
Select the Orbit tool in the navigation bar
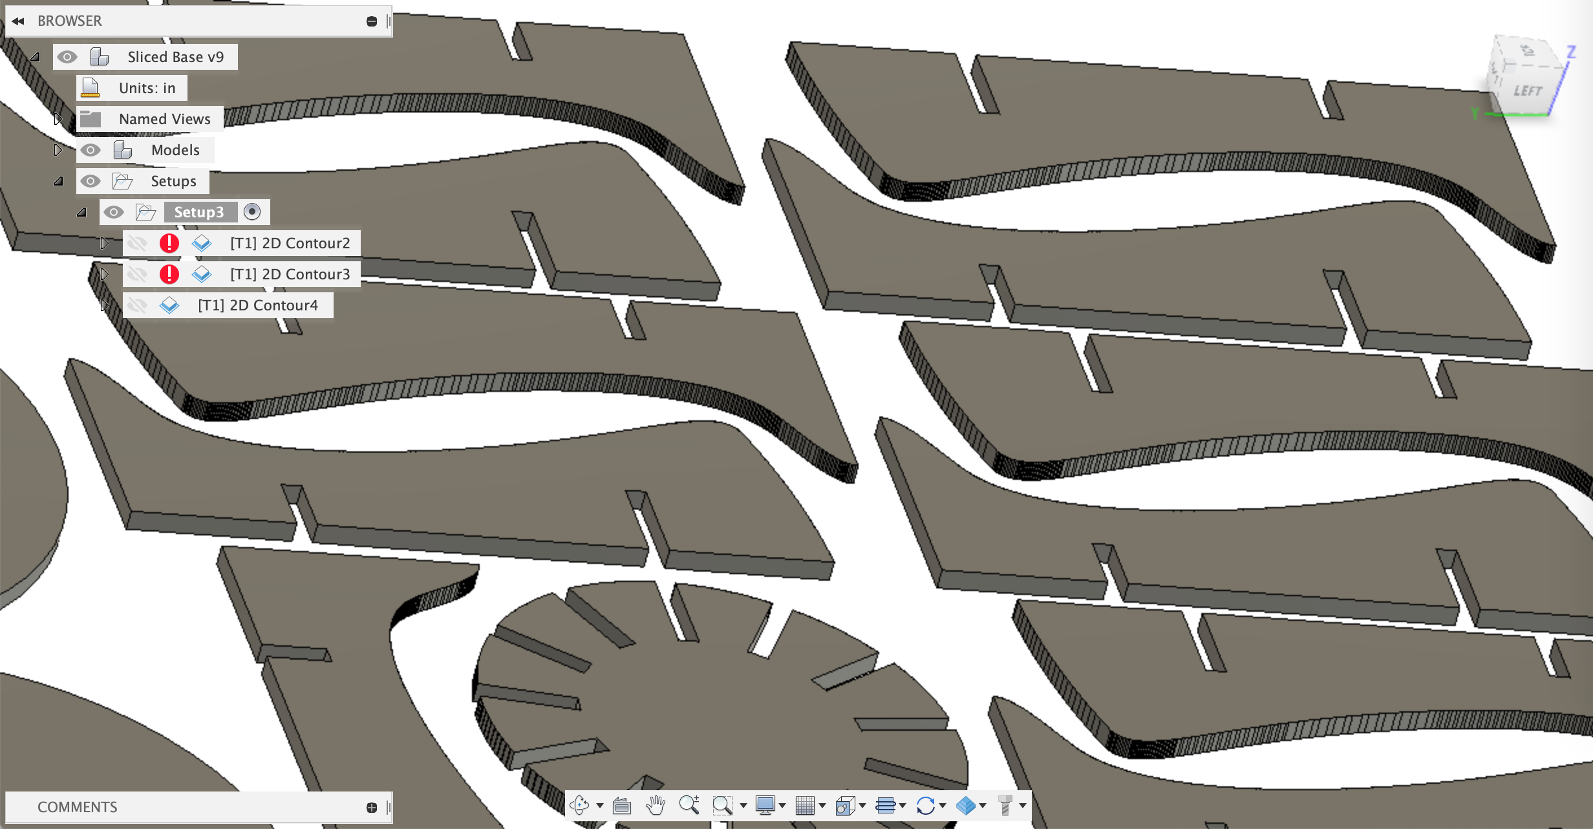point(580,806)
